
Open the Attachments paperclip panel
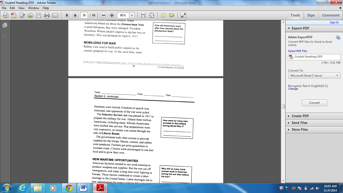pyautogui.click(x=5, y=36)
